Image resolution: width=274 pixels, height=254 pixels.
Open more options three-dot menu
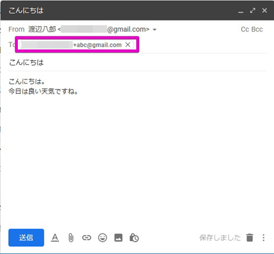click(264, 238)
